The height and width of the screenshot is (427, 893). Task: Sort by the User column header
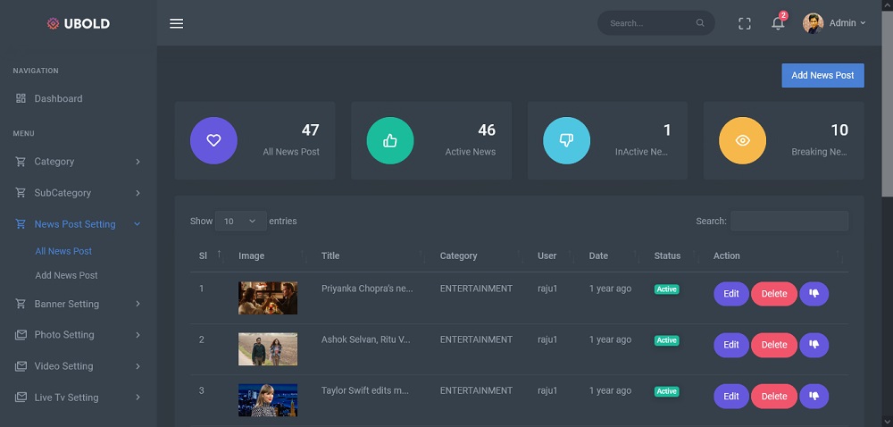547,255
